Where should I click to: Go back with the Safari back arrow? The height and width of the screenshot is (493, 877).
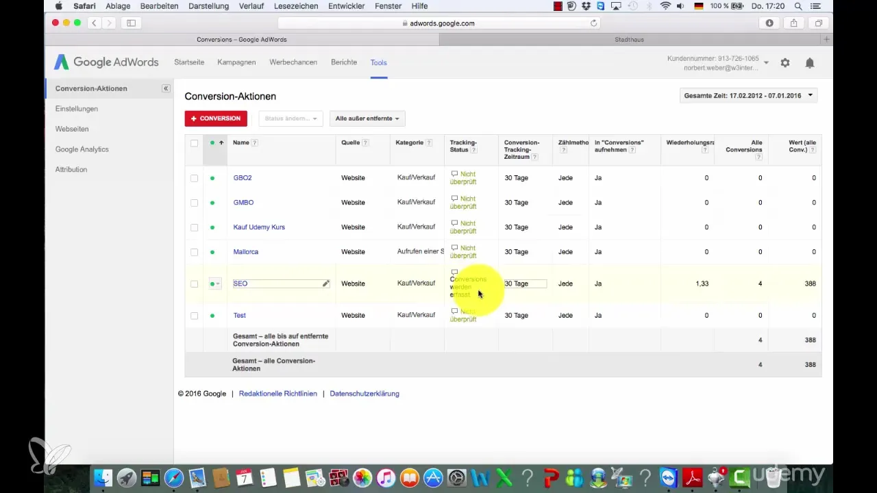(94, 23)
